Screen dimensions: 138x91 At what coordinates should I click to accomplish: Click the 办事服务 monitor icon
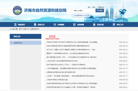[x=55, y=25]
